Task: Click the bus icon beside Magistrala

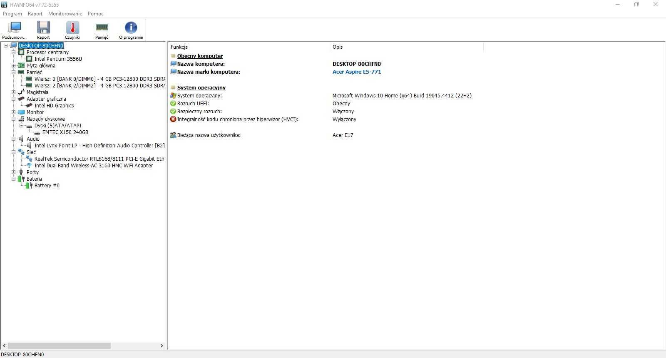Action: (x=21, y=92)
